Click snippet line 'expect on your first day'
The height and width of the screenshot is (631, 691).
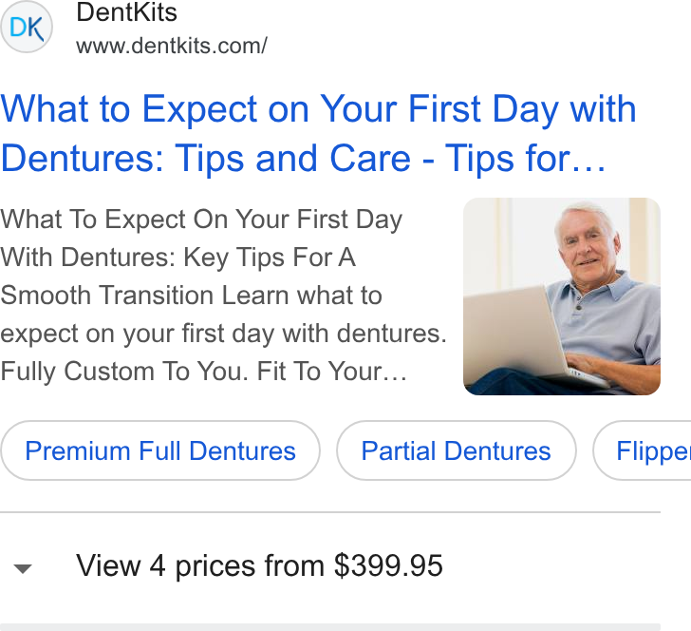(140, 334)
